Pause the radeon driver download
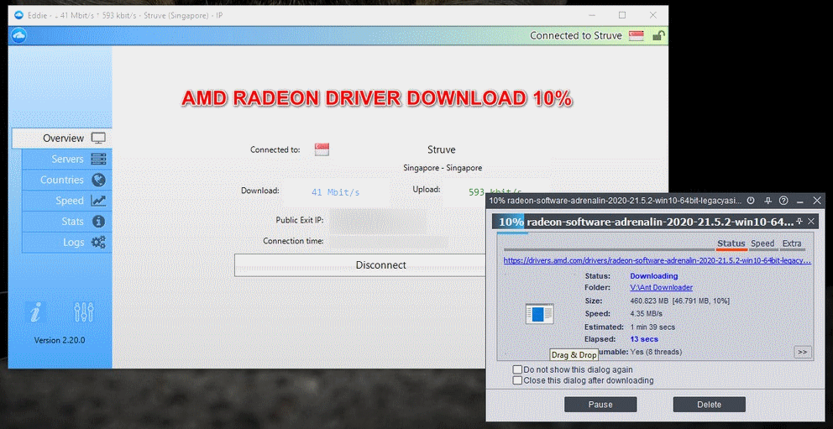833x429 pixels. point(600,404)
